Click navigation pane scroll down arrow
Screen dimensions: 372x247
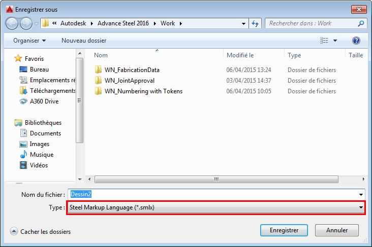[x=80, y=179]
